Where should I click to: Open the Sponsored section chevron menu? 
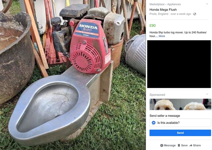click(207, 94)
